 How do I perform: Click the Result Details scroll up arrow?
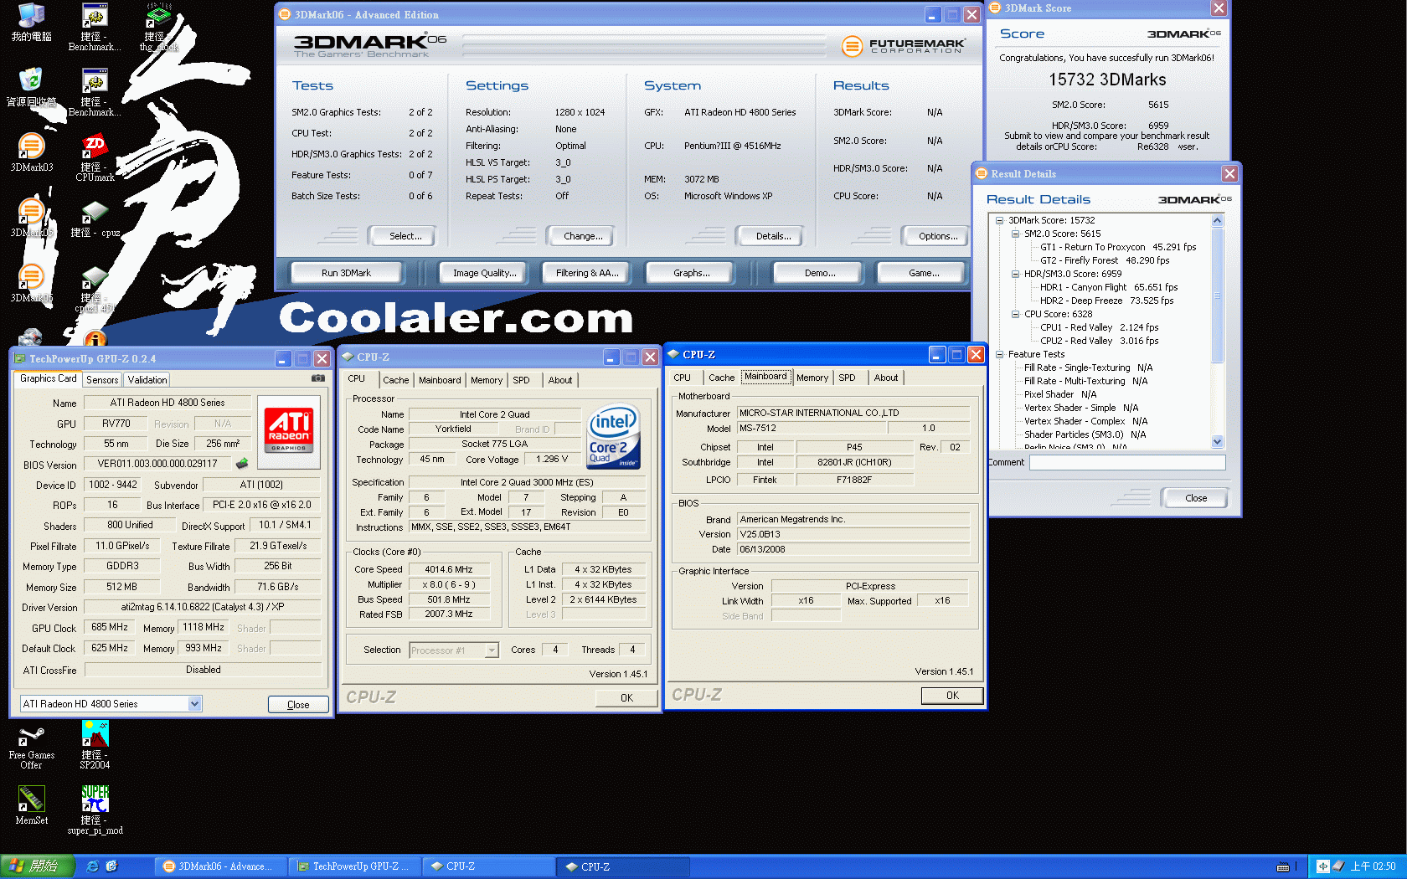(1218, 221)
